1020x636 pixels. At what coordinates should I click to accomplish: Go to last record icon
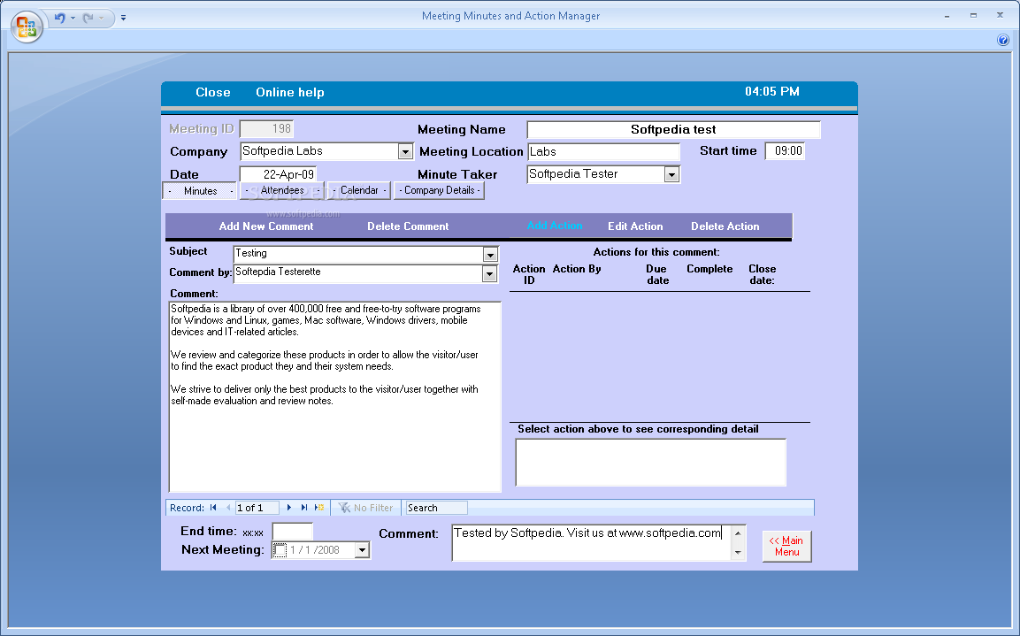click(303, 508)
